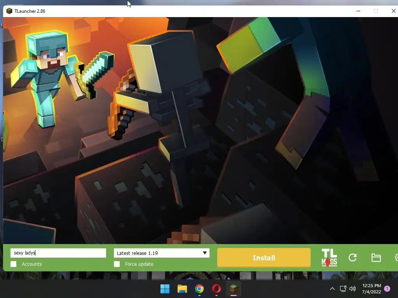Click the Install button

tap(264, 258)
